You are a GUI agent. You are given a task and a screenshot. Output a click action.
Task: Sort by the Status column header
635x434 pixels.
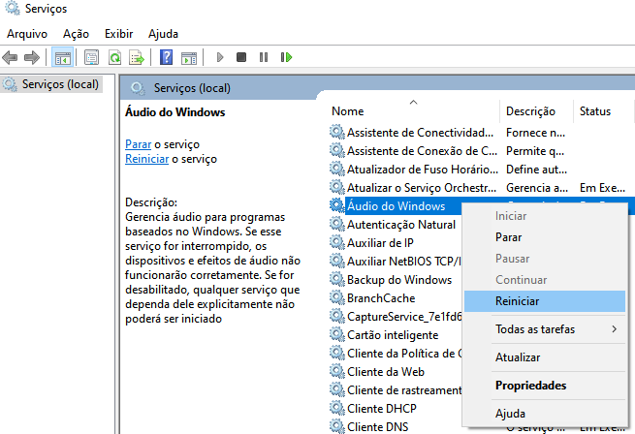point(603,111)
